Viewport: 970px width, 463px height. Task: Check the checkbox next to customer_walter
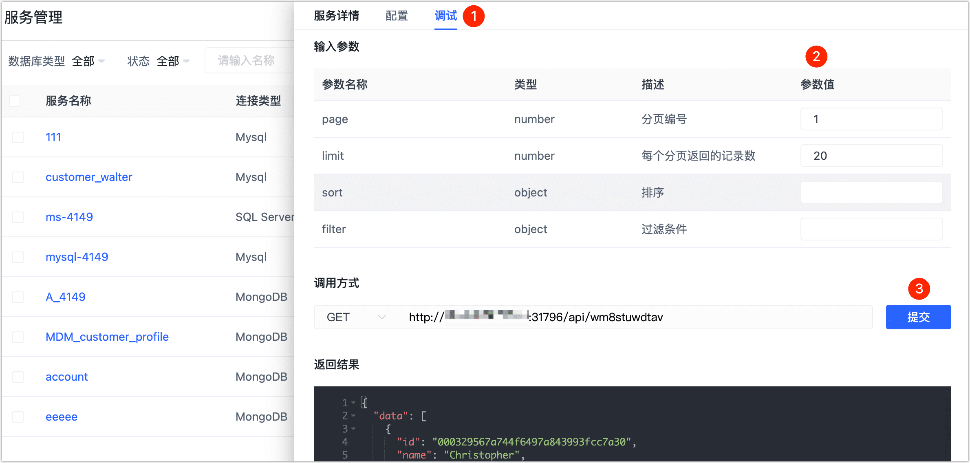click(x=18, y=177)
